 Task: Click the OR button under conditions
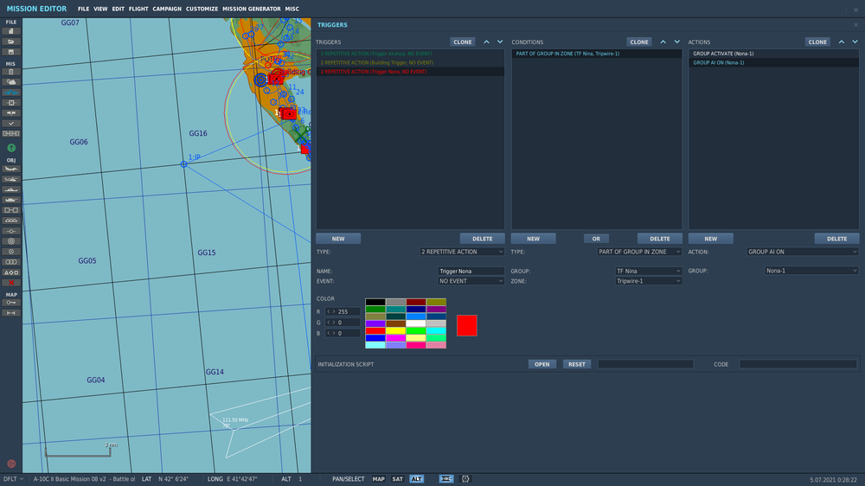pyautogui.click(x=595, y=239)
